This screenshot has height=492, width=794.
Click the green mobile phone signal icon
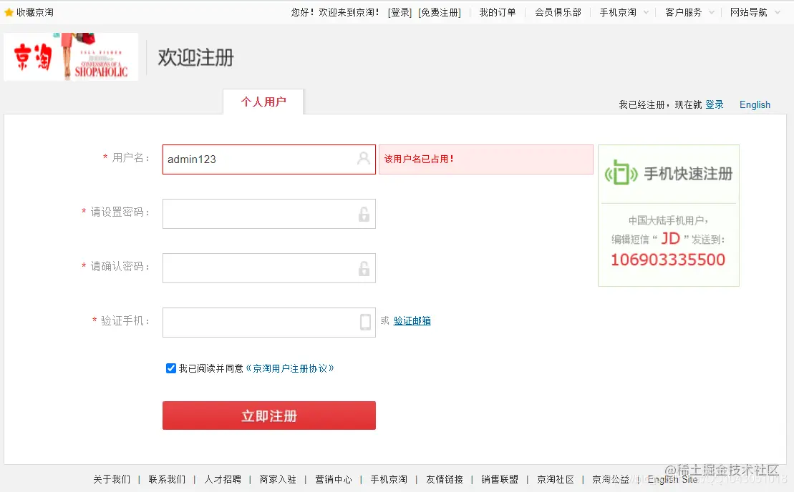(x=621, y=172)
